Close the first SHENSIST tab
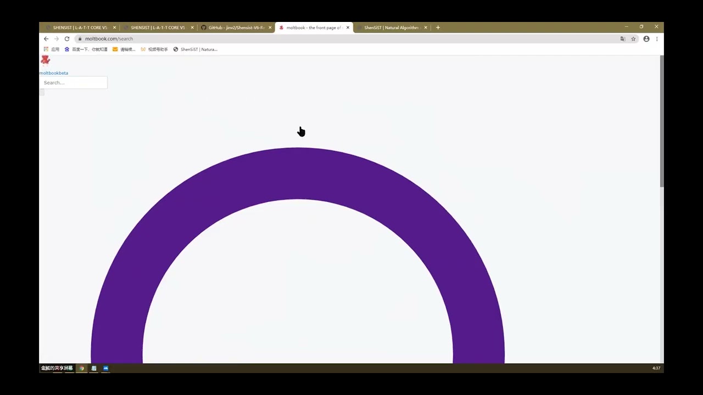Screen dimensions: 703x395 click(114, 27)
